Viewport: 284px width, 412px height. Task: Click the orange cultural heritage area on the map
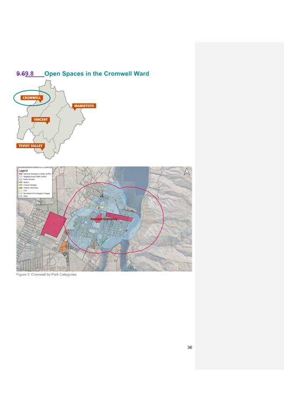[x=63, y=247]
